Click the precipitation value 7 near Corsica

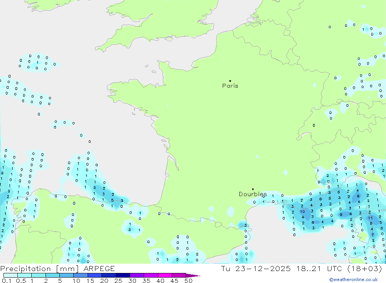(372, 235)
